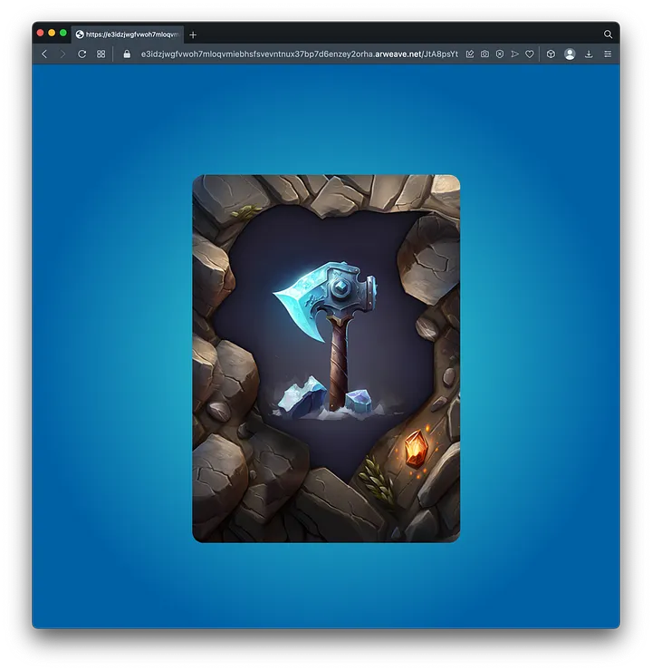Screen dimensions: 652x671
Task: Open the user profile account icon
Action: tap(570, 53)
